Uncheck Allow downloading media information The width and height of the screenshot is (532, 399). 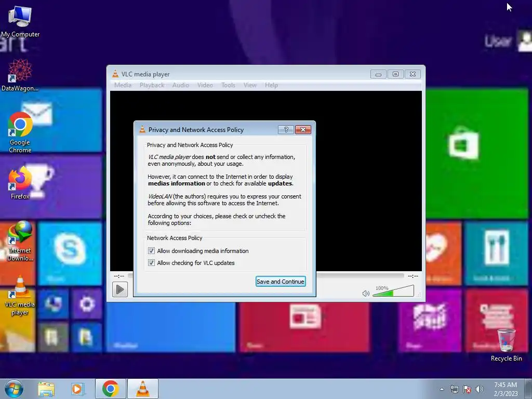pos(151,251)
